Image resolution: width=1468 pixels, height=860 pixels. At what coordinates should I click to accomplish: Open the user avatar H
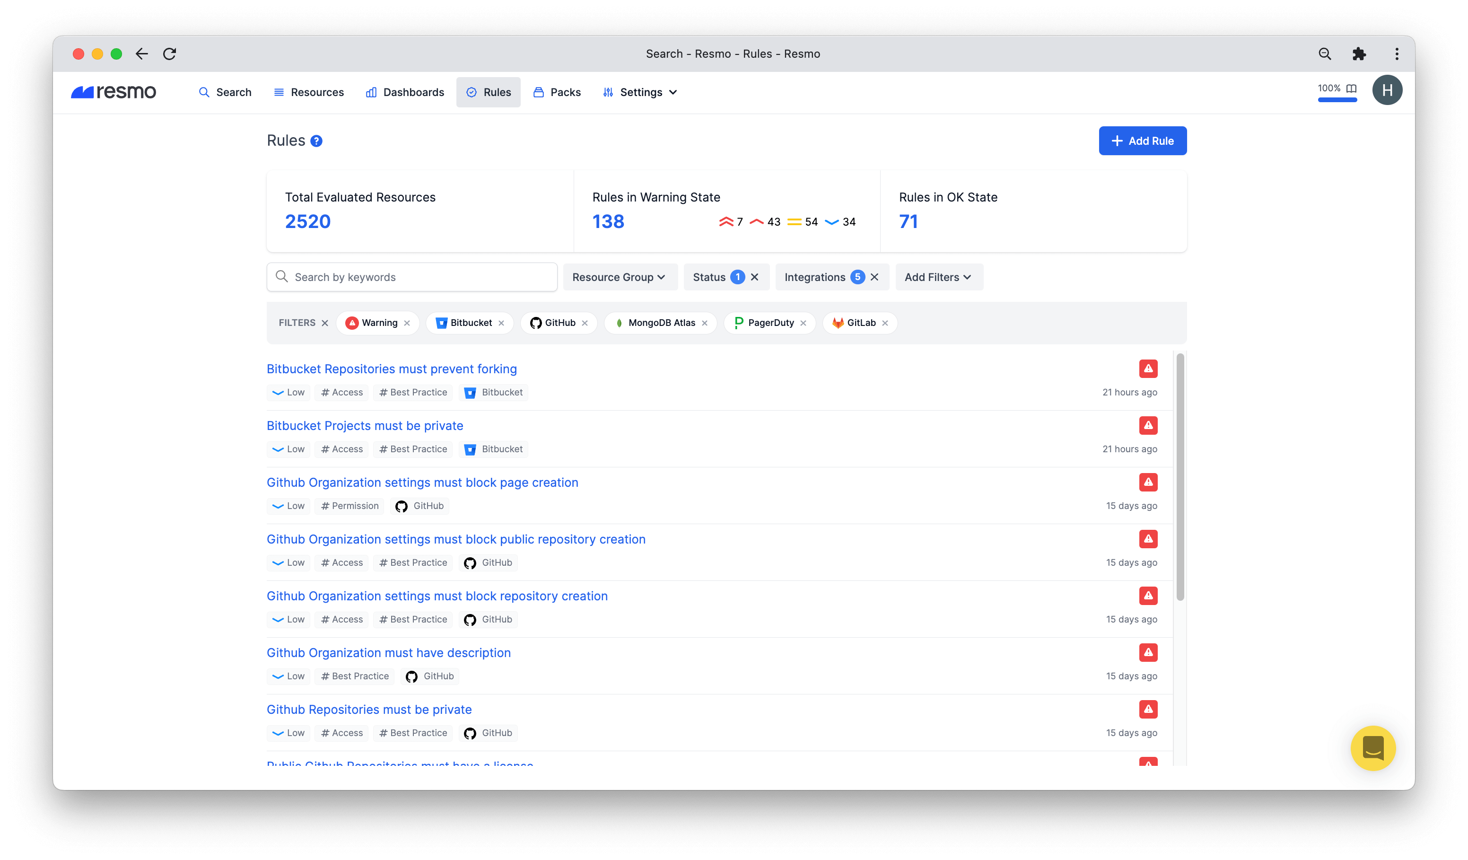(x=1387, y=90)
